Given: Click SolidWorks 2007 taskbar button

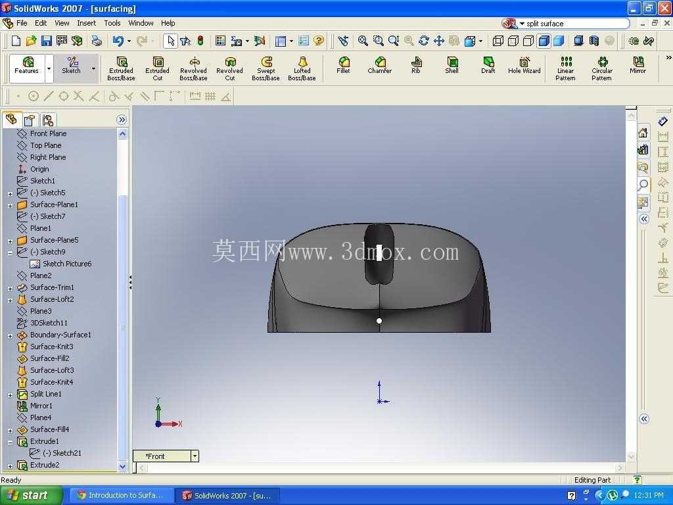Looking at the screenshot, I should [227, 495].
